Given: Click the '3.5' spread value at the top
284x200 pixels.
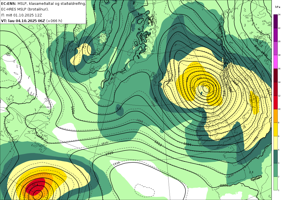Looking at the screenshot, I should tap(140, 14).
